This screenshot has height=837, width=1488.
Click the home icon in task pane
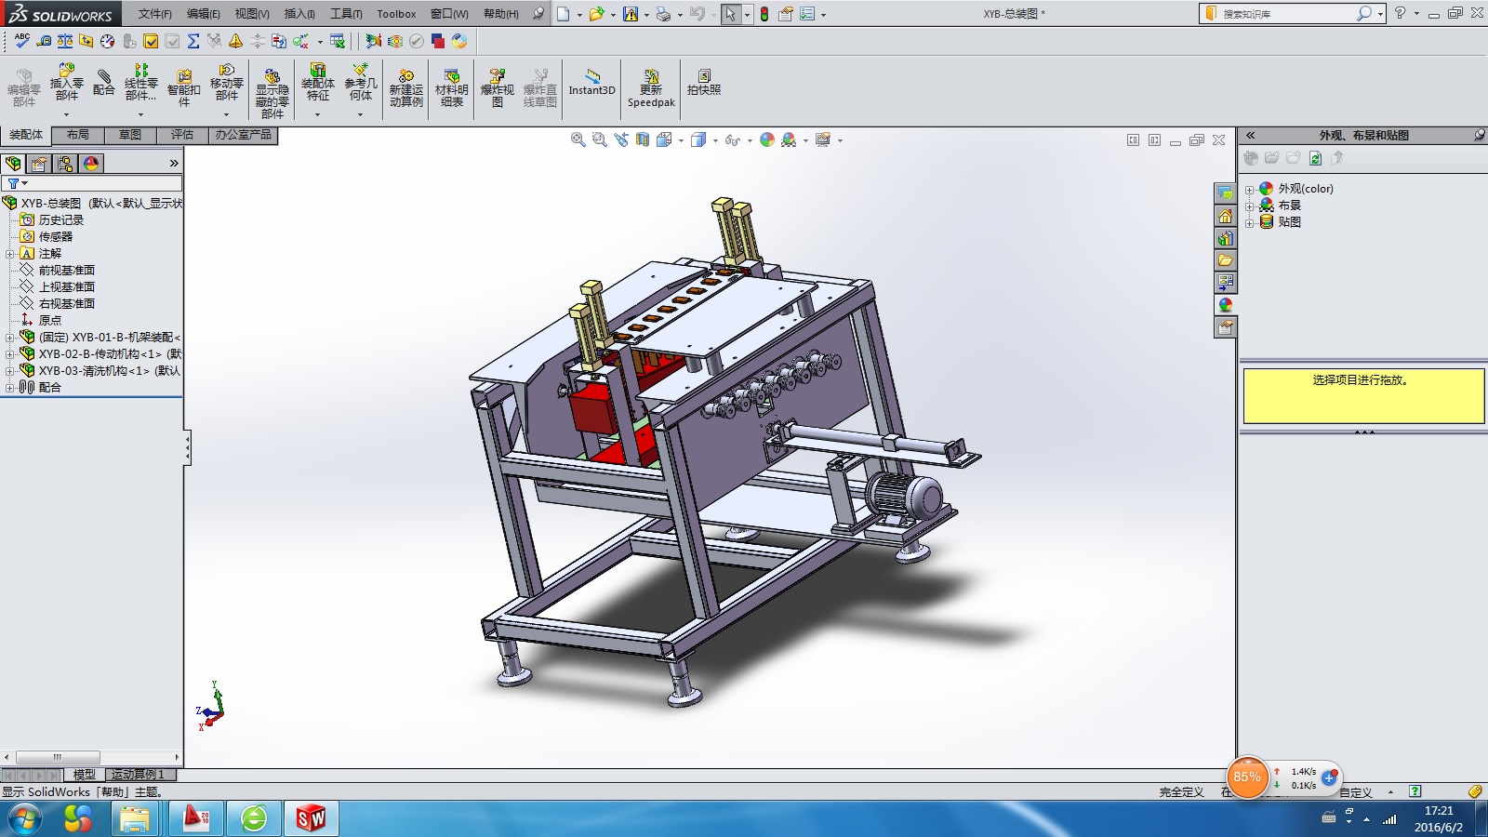click(x=1225, y=216)
